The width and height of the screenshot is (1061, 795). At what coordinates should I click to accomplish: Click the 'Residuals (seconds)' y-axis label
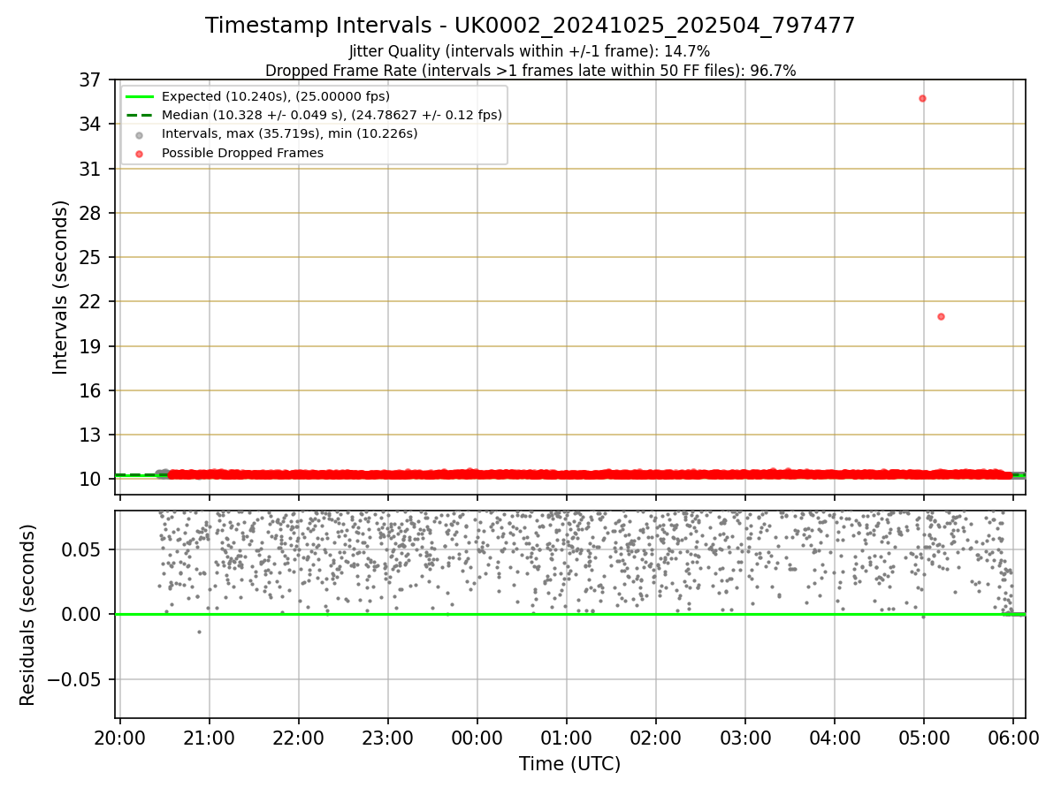(x=28, y=615)
